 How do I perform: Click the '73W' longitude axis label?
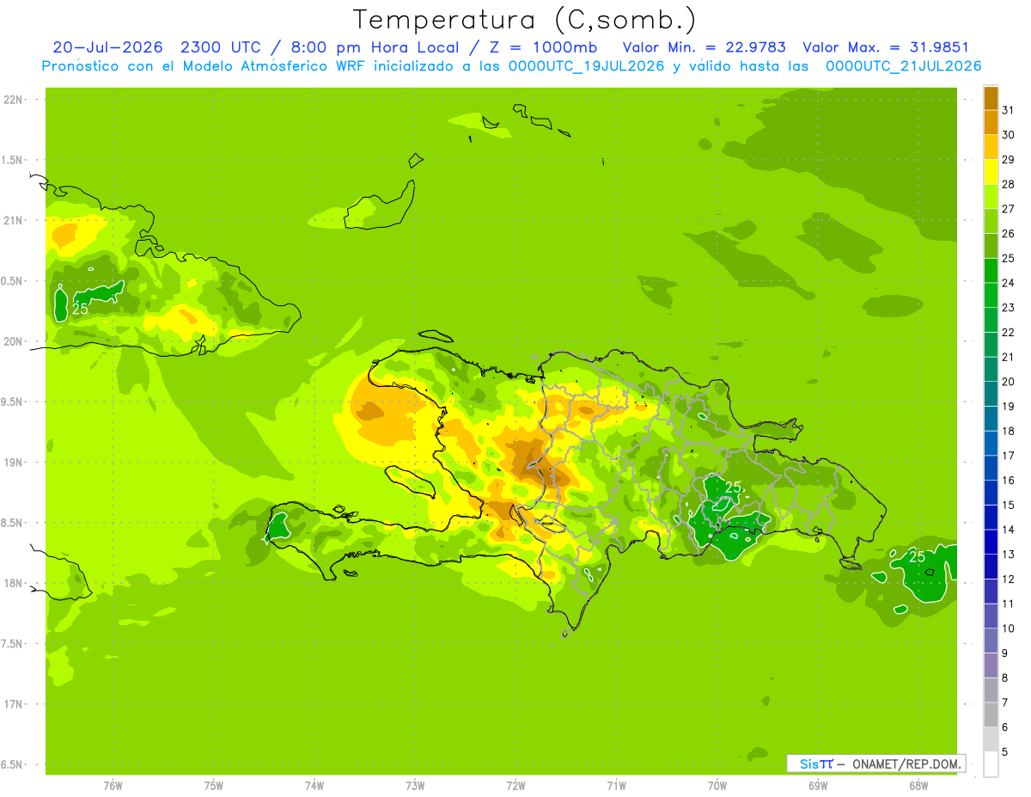pyautogui.click(x=415, y=786)
